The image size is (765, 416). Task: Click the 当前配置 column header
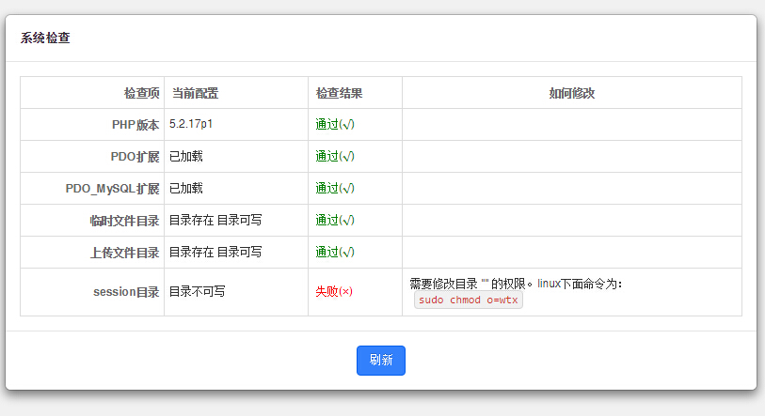point(195,93)
